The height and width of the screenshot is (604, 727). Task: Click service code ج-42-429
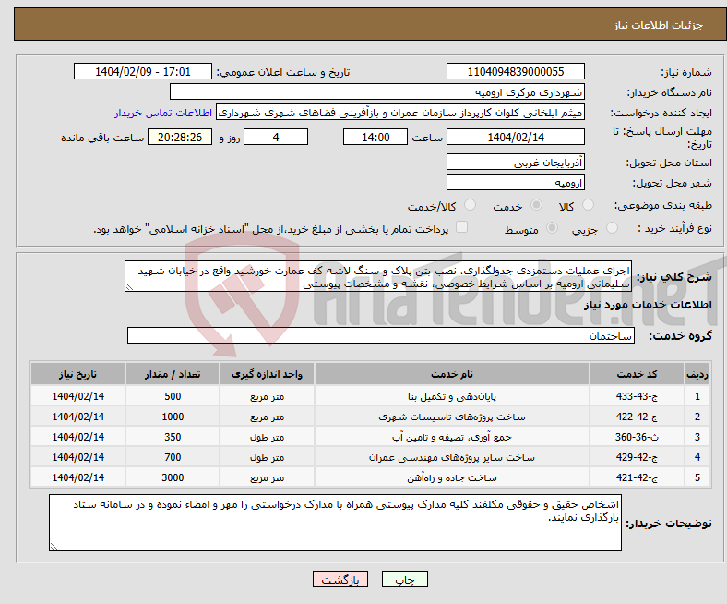[637, 457]
